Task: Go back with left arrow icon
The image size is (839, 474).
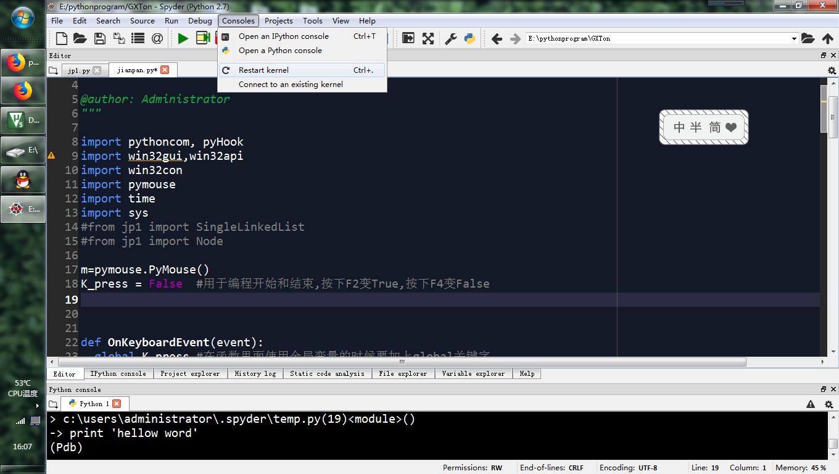Action: pyautogui.click(x=497, y=39)
